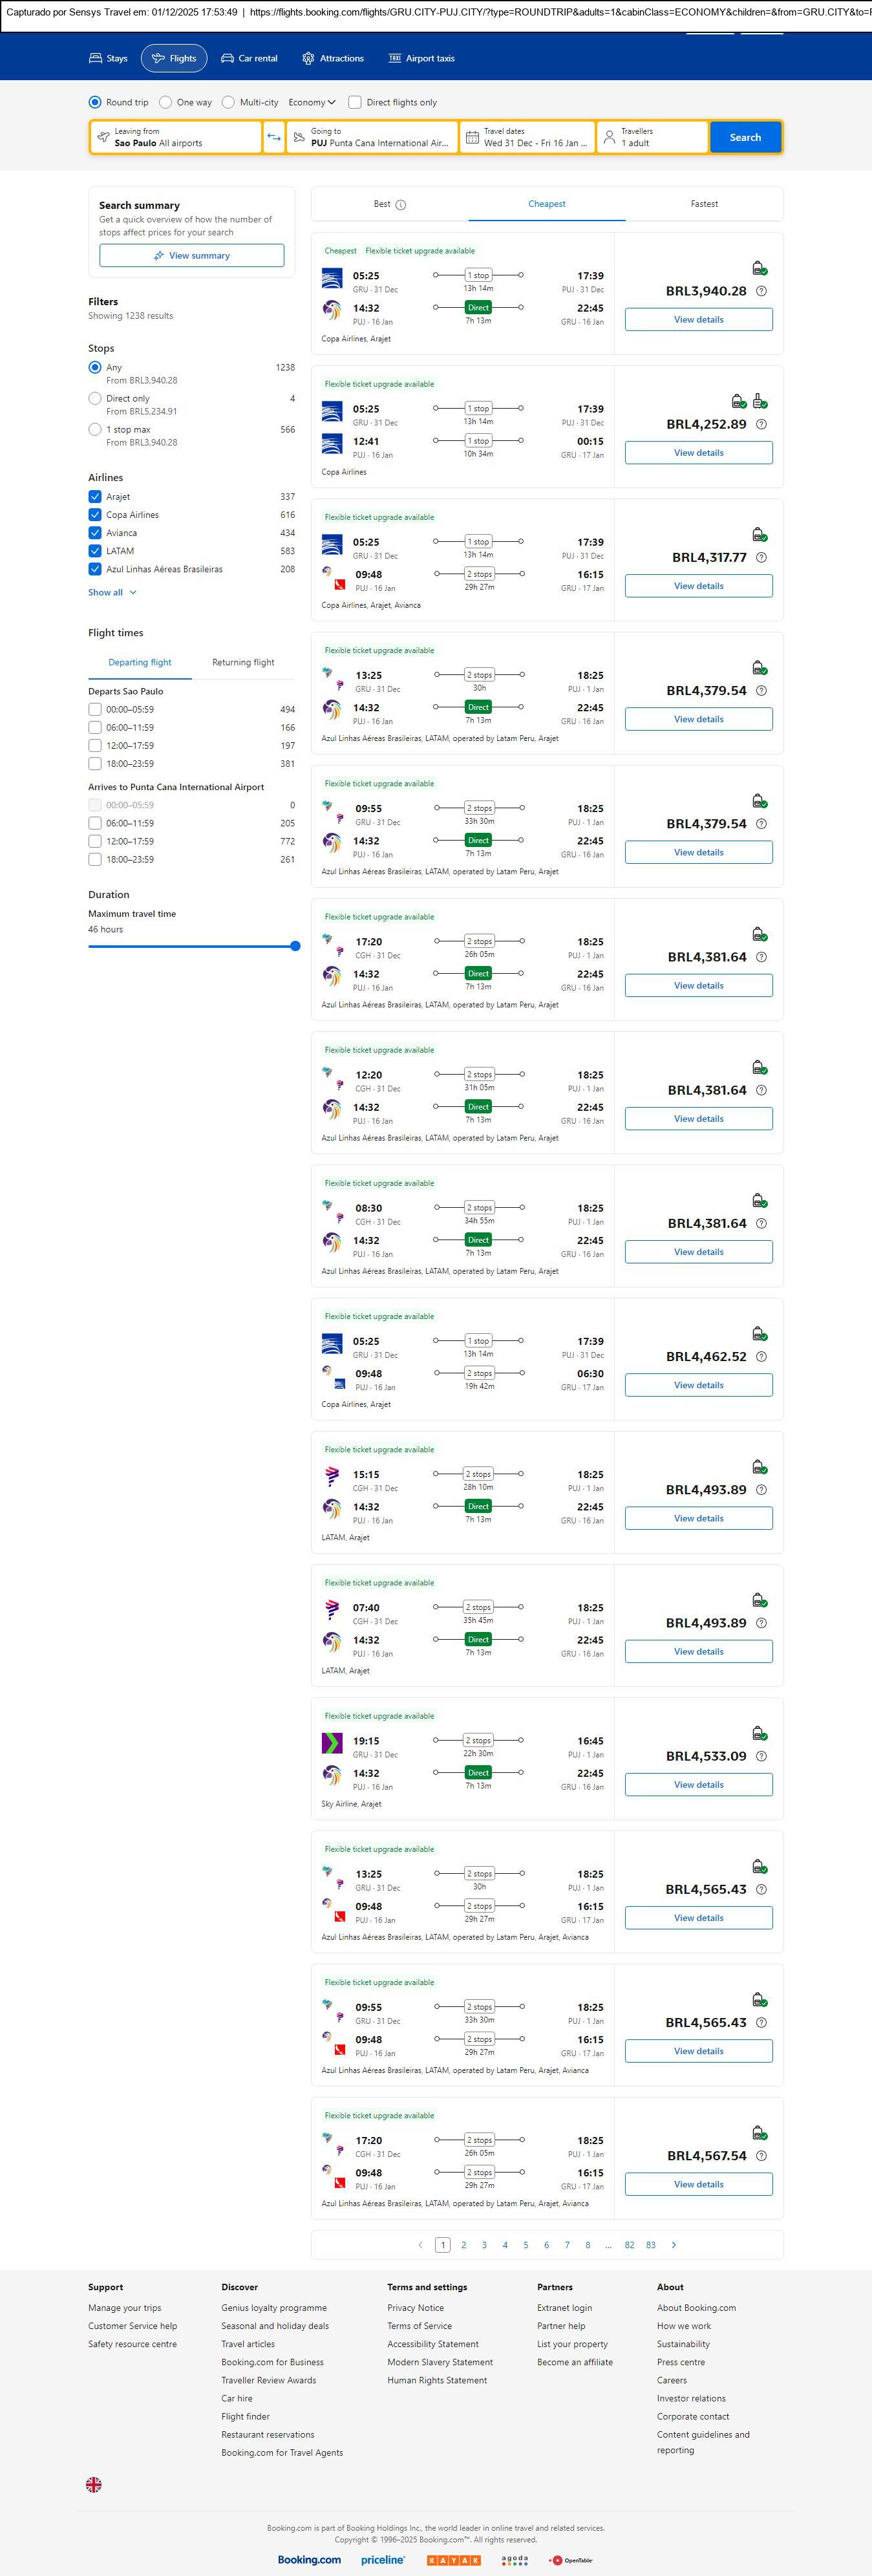Click the swap origin and destination arrows icon
The height and width of the screenshot is (2576, 872).
click(x=274, y=137)
